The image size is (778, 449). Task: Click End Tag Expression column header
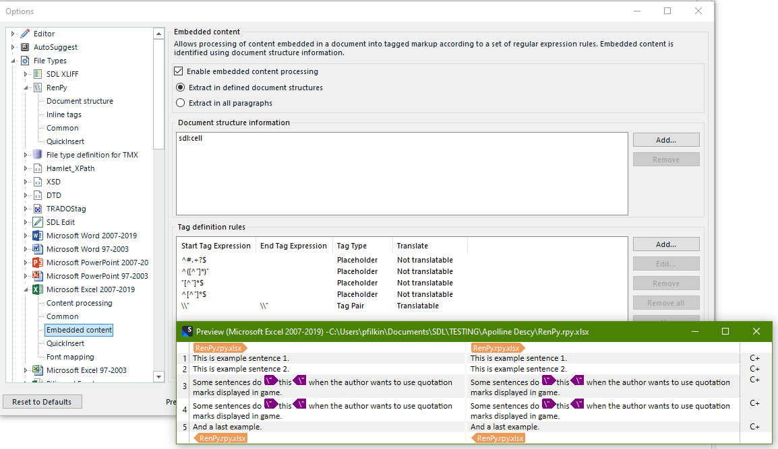(x=293, y=246)
